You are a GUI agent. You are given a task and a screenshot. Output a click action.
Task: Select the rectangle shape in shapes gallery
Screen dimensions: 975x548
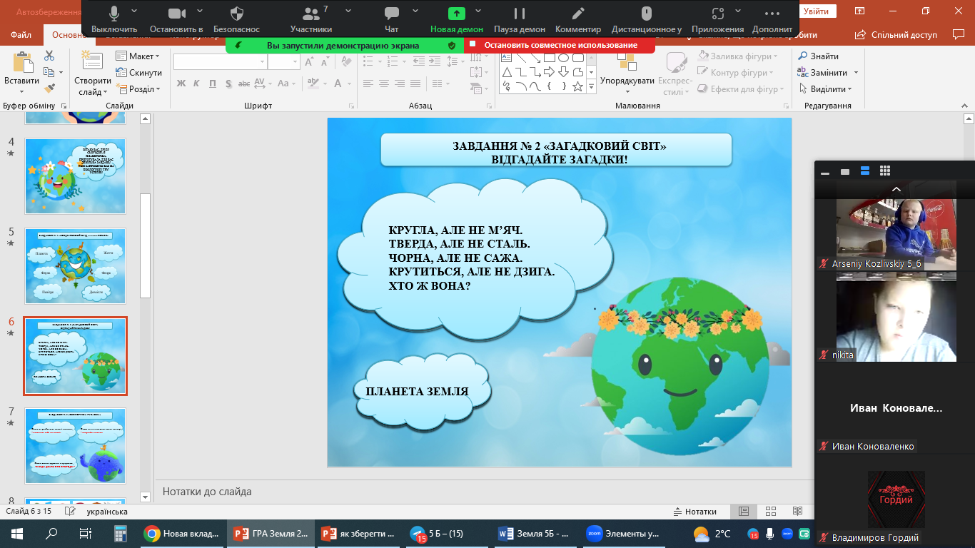pos(548,58)
